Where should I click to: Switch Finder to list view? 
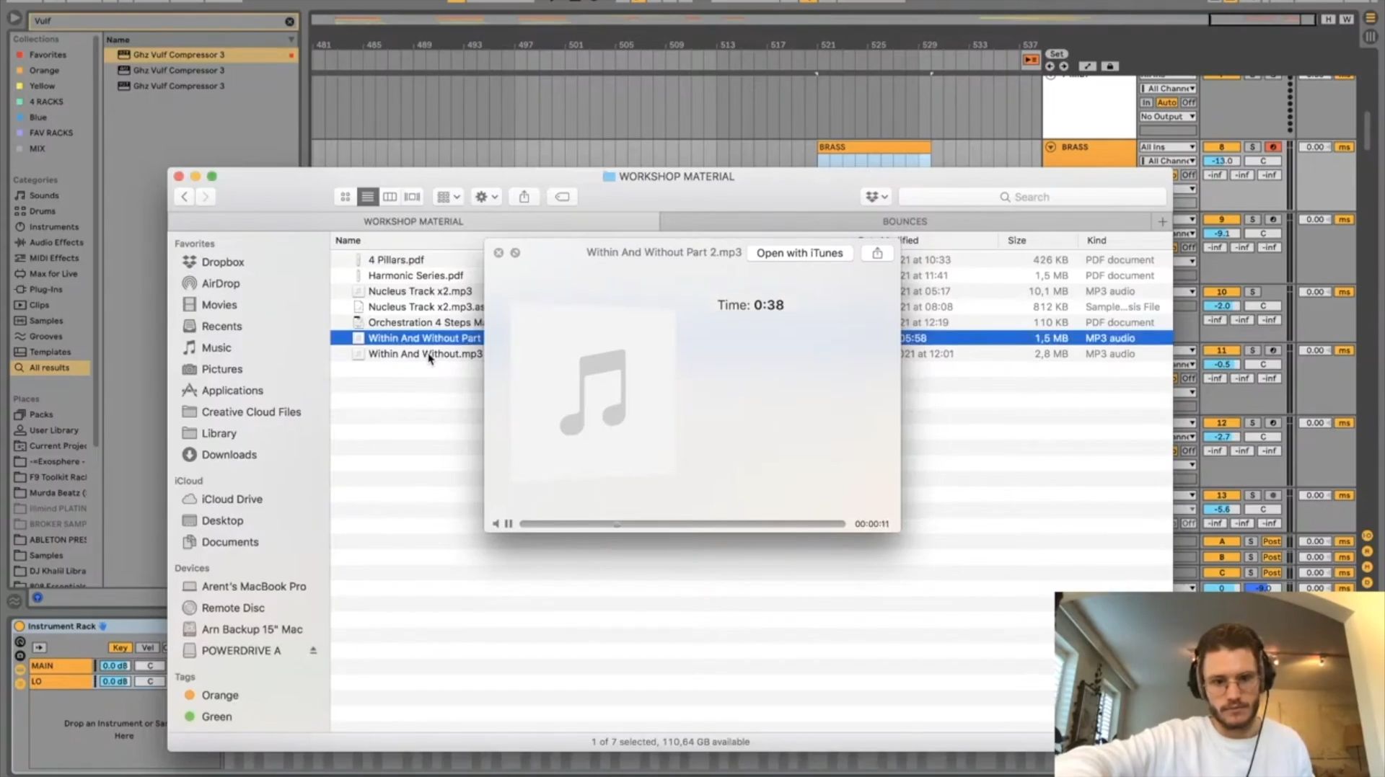(x=367, y=197)
